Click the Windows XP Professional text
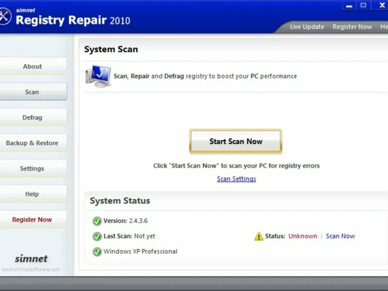 tap(140, 251)
